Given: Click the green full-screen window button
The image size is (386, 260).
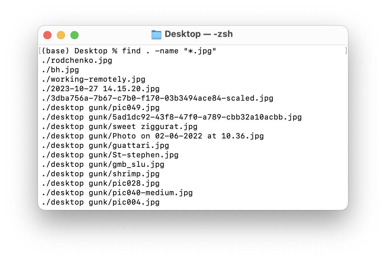Looking at the screenshot, I should click(74, 35).
